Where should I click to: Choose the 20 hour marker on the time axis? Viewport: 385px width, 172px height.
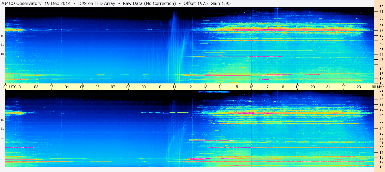pyautogui.click(x=313, y=87)
